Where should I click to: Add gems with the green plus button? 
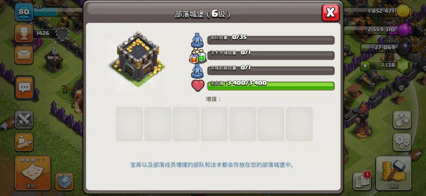[365, 66]
